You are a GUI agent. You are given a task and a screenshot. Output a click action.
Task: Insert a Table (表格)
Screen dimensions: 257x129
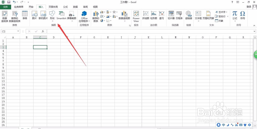pyautogui.click(x=25, y=15)
